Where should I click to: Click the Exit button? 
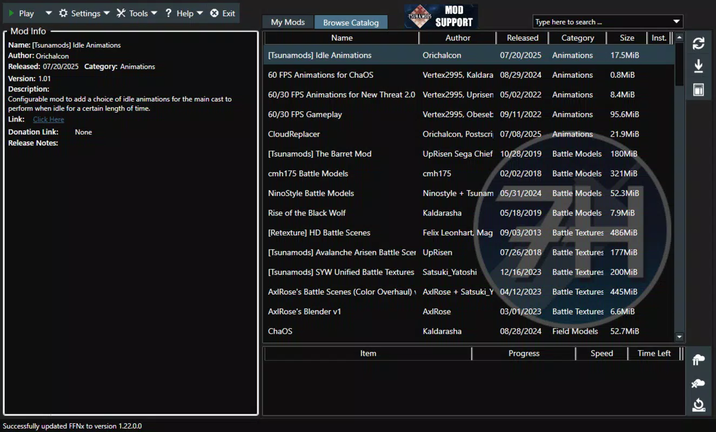point(223,13)
